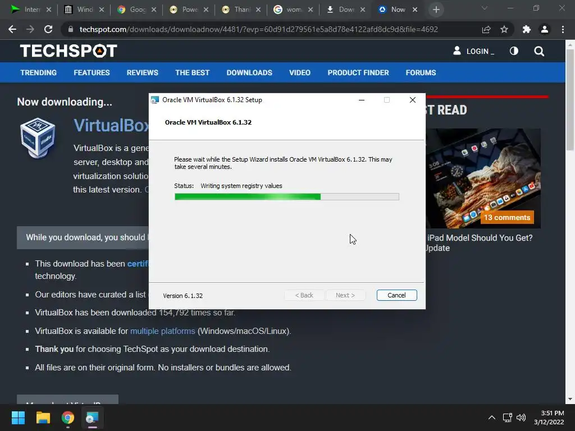
Task: Open network status tray icon
Action: (x=508, y=418)
